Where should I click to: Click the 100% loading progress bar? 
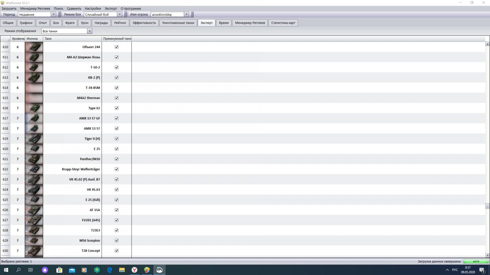point(476,261)
